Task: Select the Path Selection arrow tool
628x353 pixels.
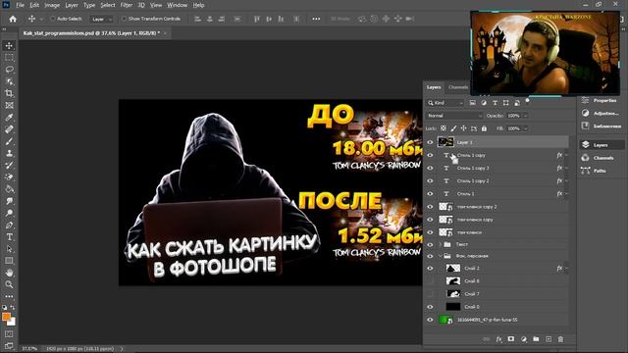Action: (9, 249)
